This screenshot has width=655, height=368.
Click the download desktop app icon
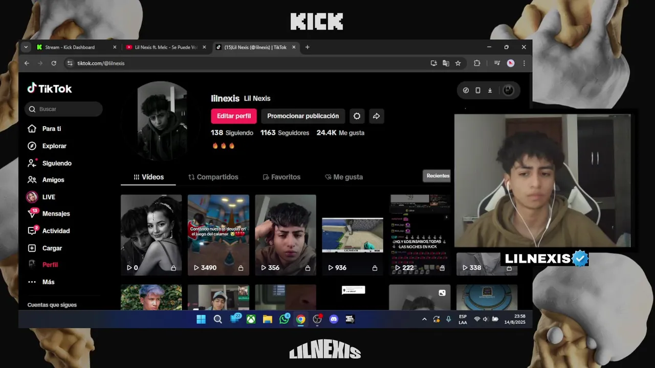490,90
